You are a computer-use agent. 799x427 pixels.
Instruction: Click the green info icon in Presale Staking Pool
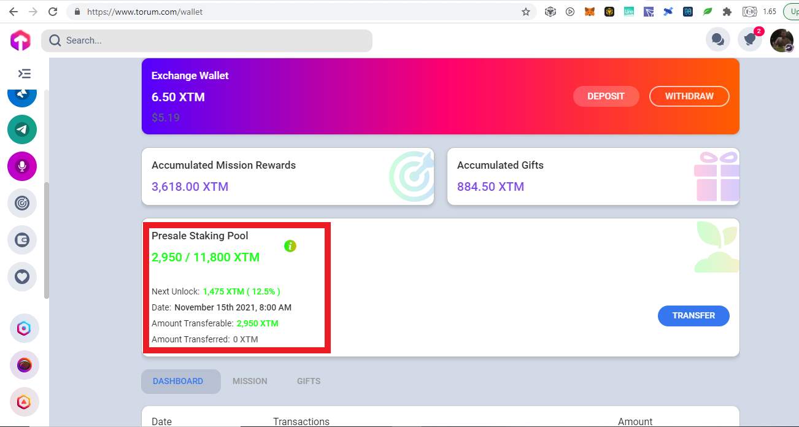point(290,246)
